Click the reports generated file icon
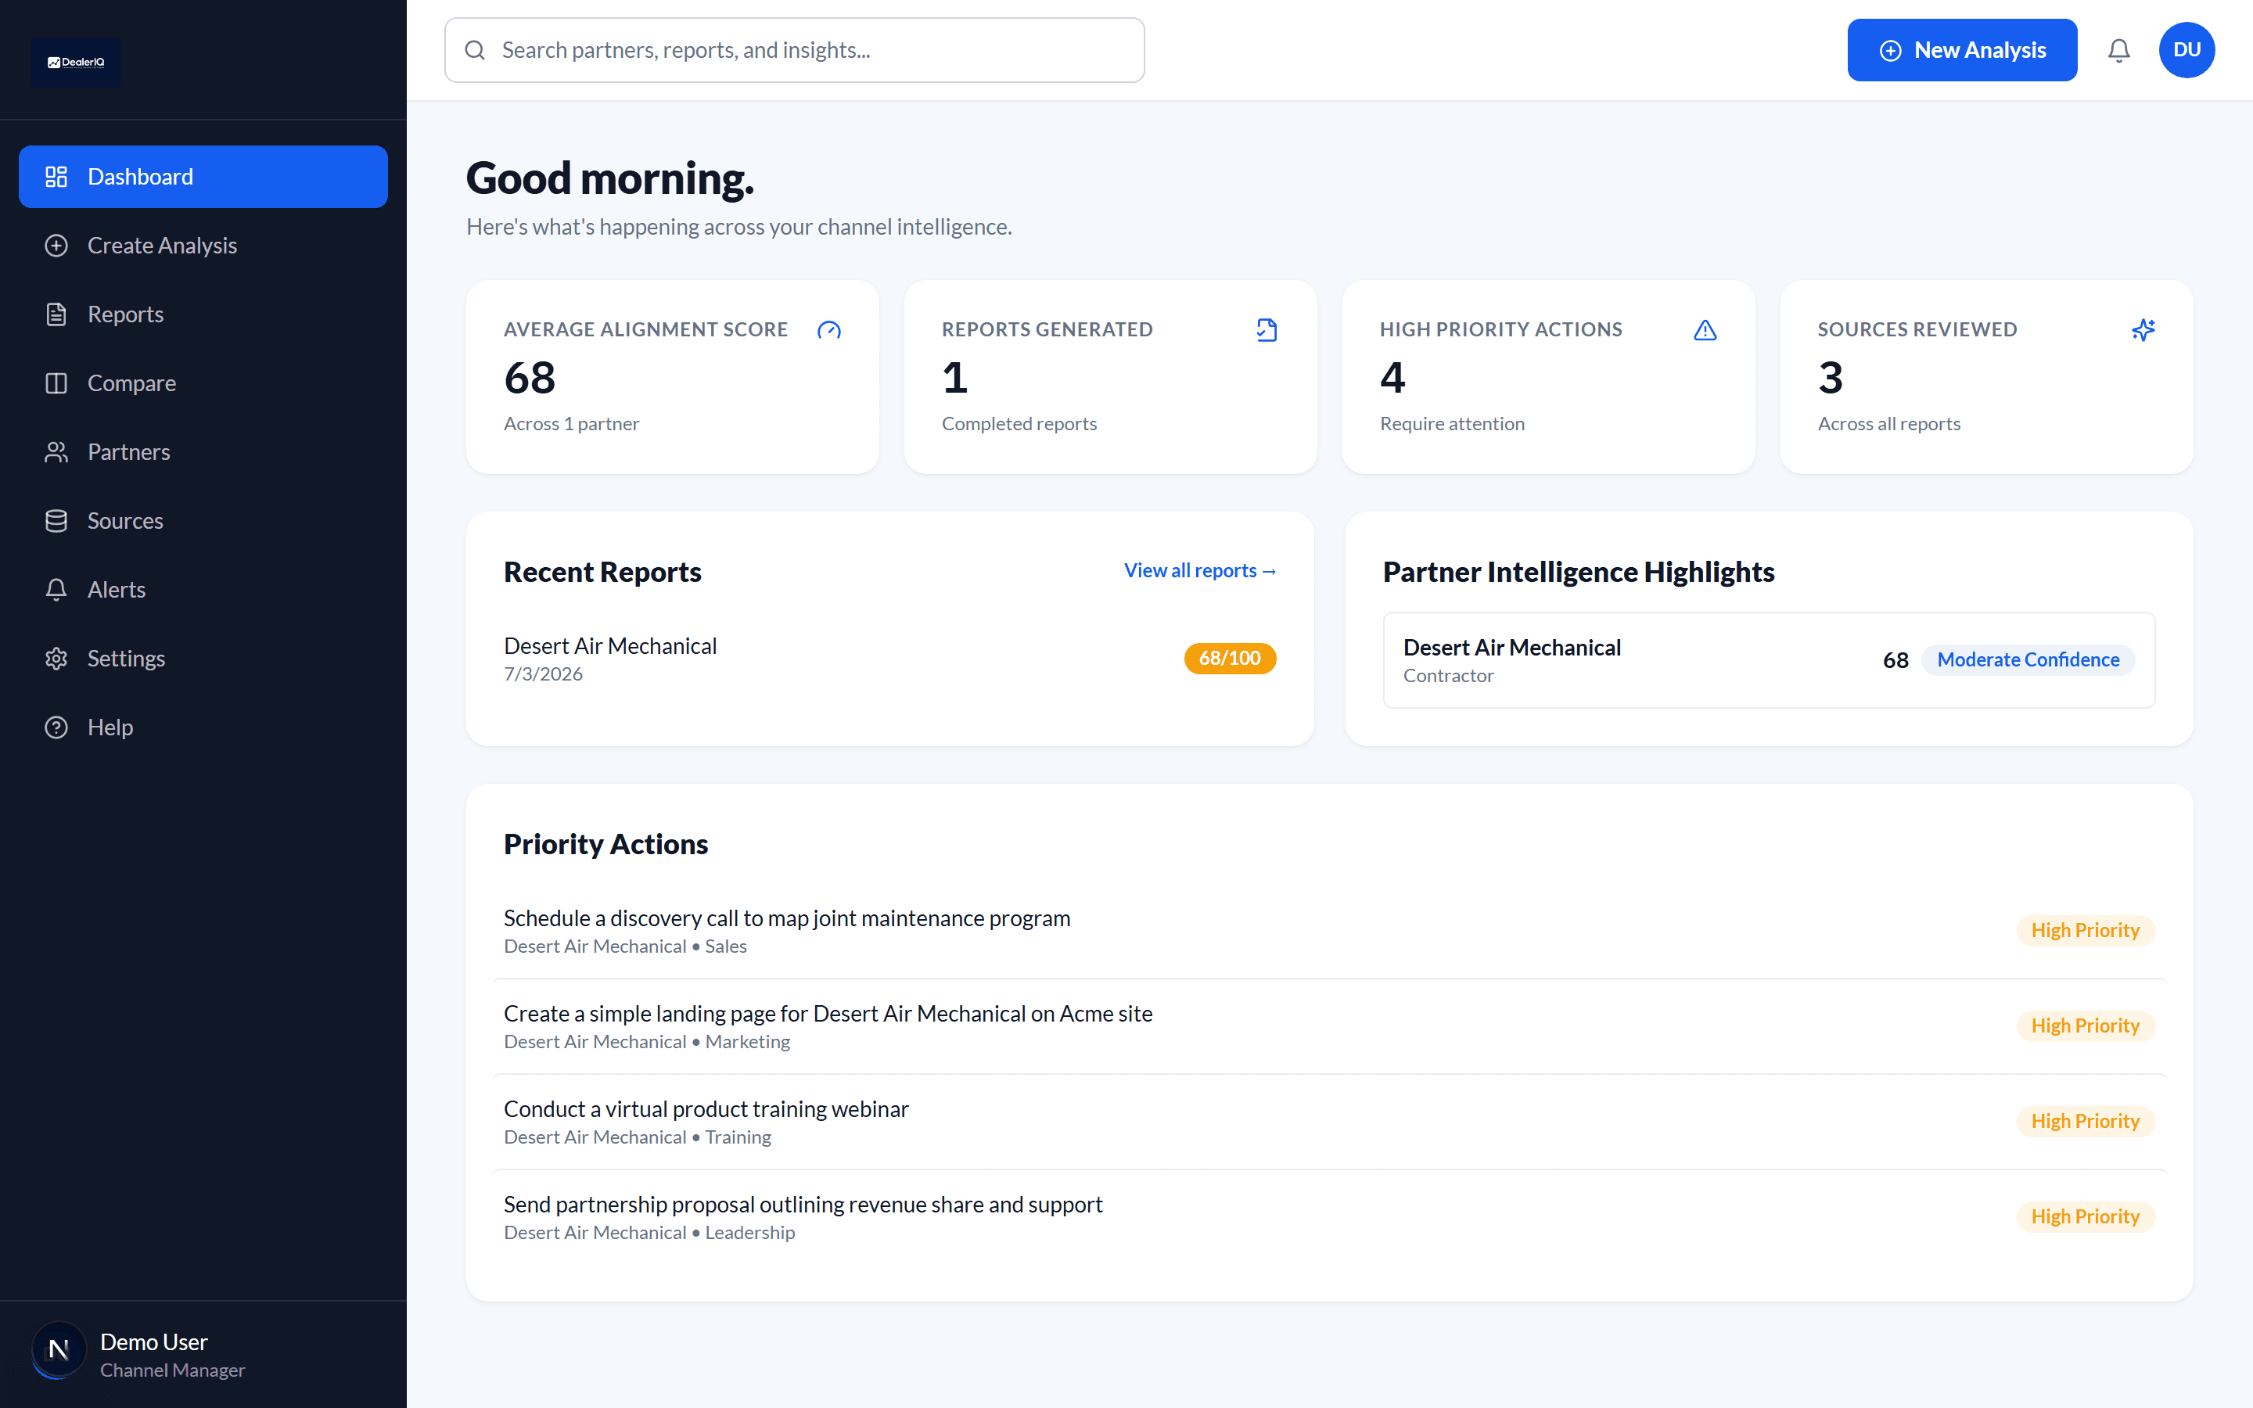This screenshot has height=1408, width=2253. click(1267, 331)
